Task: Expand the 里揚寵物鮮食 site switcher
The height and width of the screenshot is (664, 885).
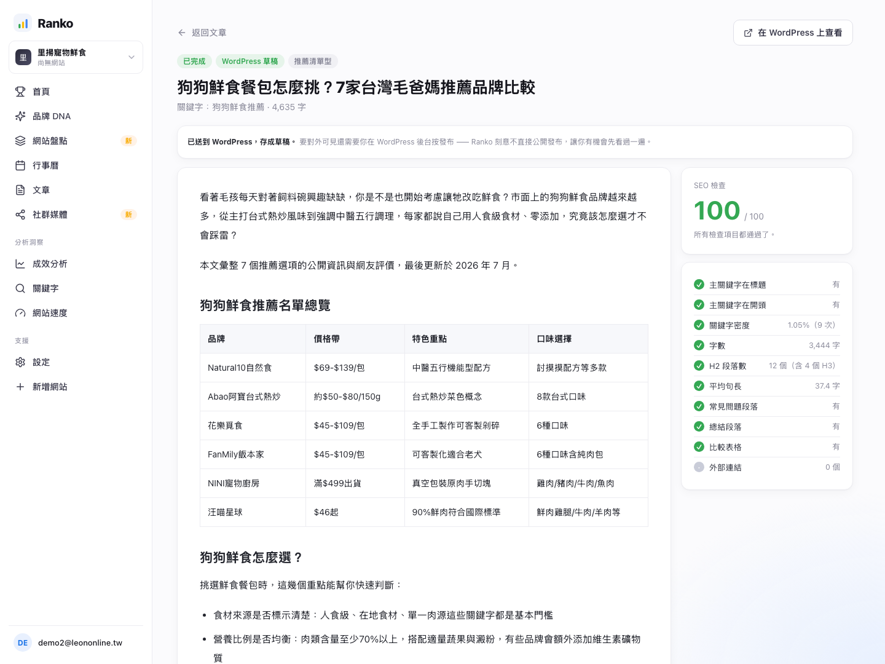Action: click(76, 57)
